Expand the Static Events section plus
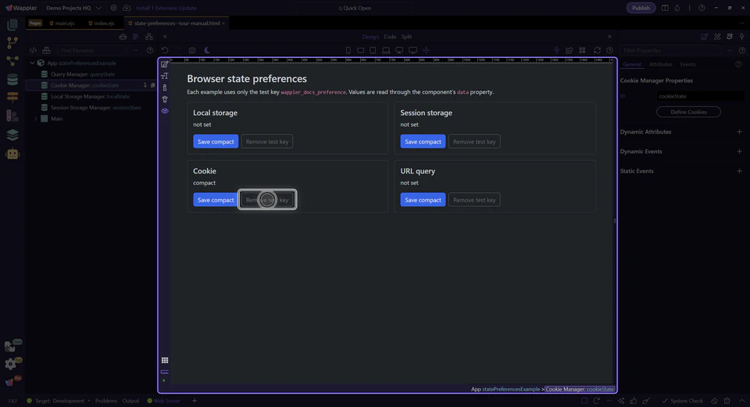This screenshot has height=407, width=750. [739, 171]
